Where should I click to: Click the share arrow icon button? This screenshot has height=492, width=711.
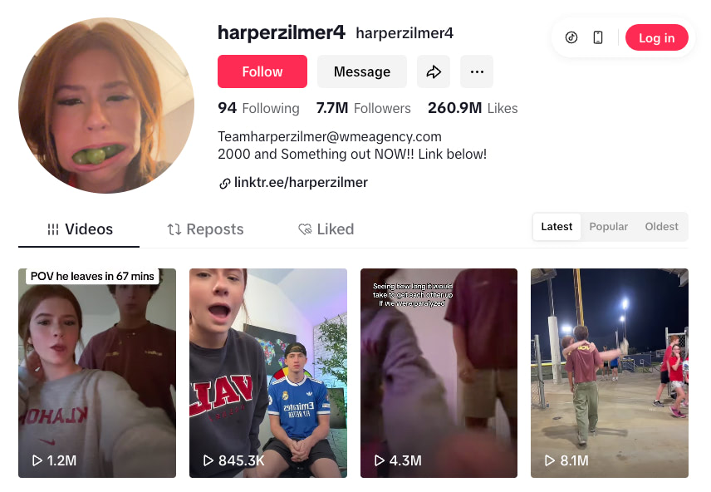pos(434,71)
